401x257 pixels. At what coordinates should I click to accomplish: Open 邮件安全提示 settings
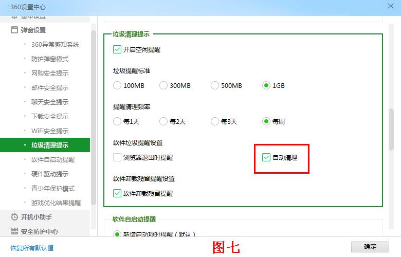click(x=50, y=88)
